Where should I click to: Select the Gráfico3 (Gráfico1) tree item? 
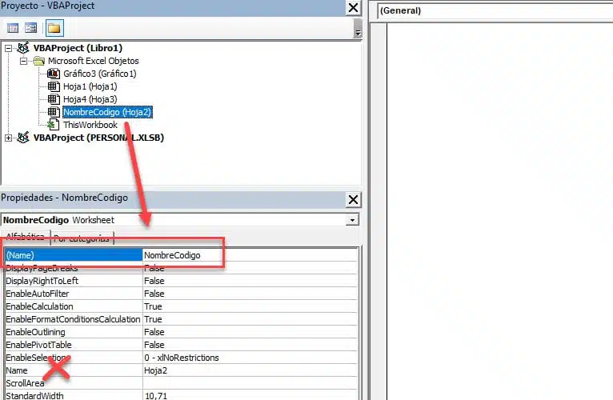(100, 74)
